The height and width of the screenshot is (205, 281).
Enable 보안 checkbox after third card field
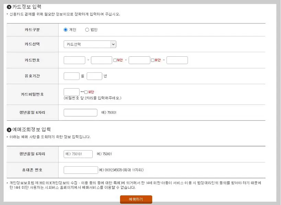point(153,60)
